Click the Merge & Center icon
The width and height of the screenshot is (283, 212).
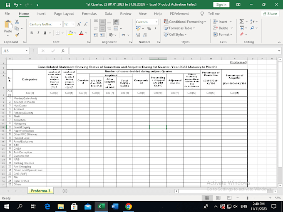point(116,28)
